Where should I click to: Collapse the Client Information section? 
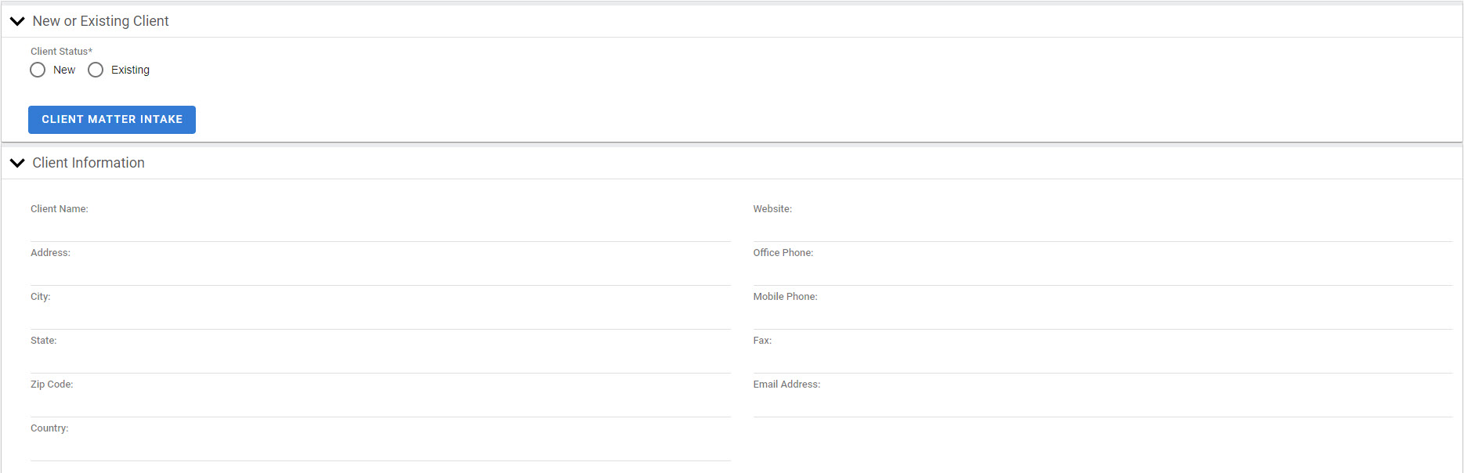(x=17, y=163)
